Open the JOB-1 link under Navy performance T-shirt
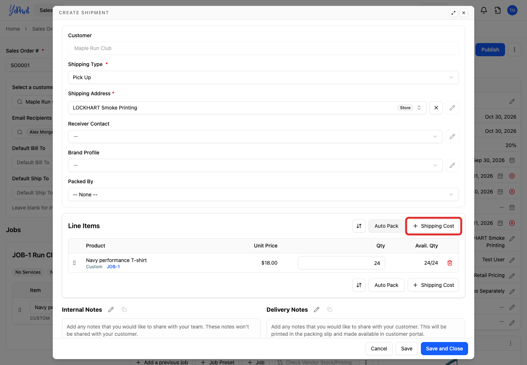This screenshot has height=365, width=527. pyautogui.click(x=113, y=267)
